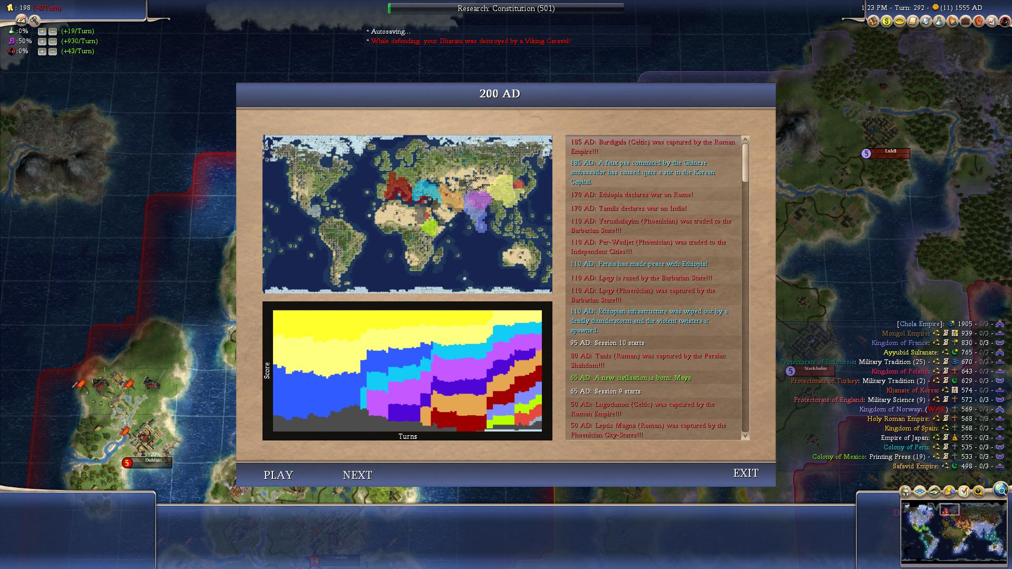The height and width of the screenshot is (569, 1012).
Task: Click the replay world map thumbnail
Action: click(x=407, y=214)
